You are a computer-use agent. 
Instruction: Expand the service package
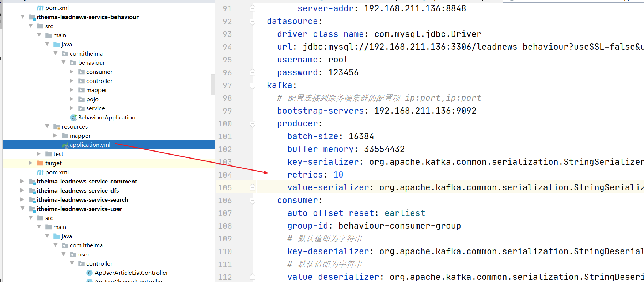point(72,108)
